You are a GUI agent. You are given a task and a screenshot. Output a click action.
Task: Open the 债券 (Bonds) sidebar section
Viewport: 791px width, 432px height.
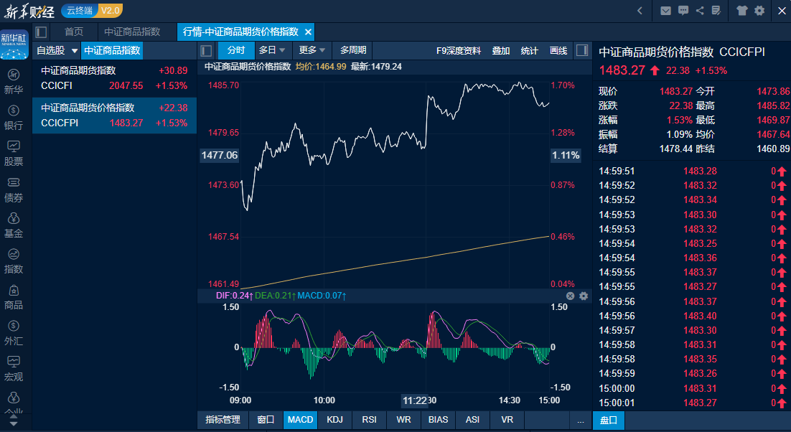[14, 189]
